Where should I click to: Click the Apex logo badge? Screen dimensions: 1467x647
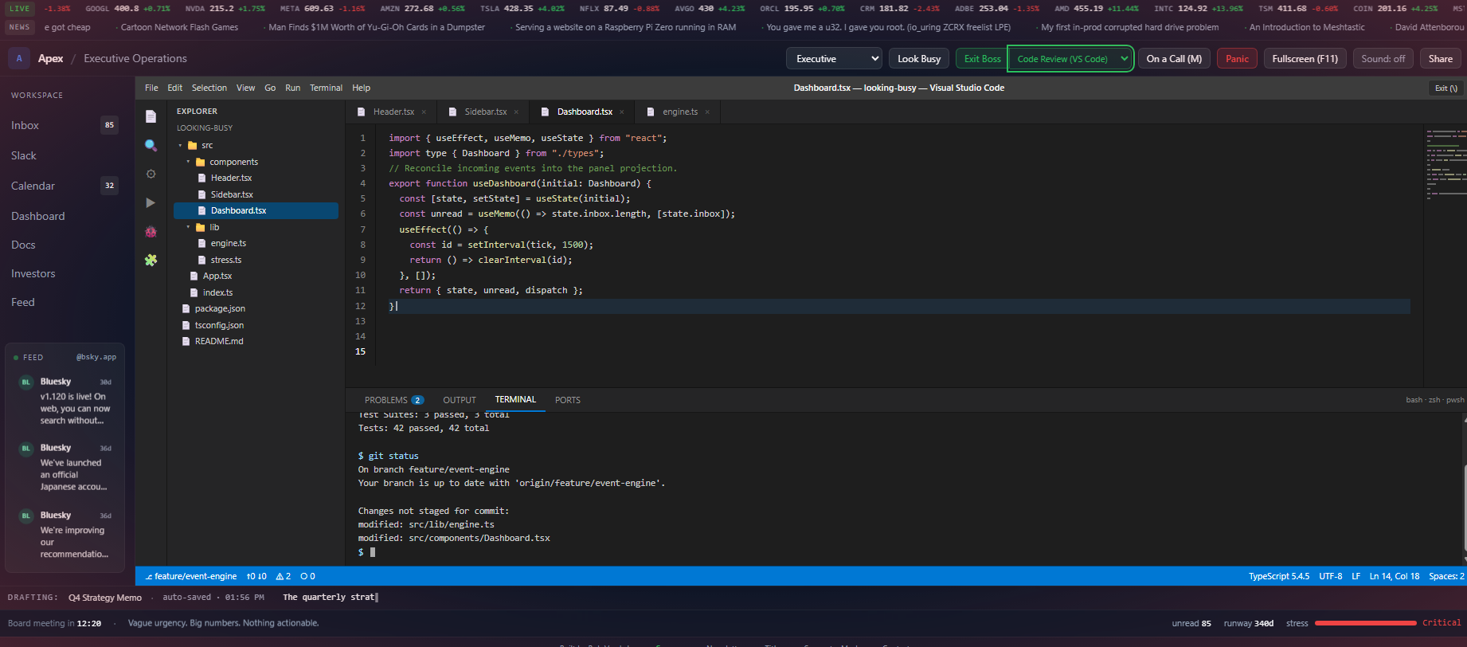19,58
